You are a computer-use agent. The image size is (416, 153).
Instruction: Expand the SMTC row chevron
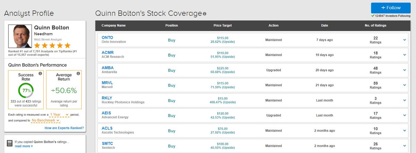point(405,145)
